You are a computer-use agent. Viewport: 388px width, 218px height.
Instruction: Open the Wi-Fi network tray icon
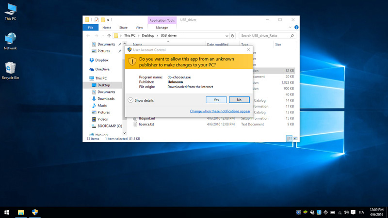pyautogui.click(x=339, y=212)
